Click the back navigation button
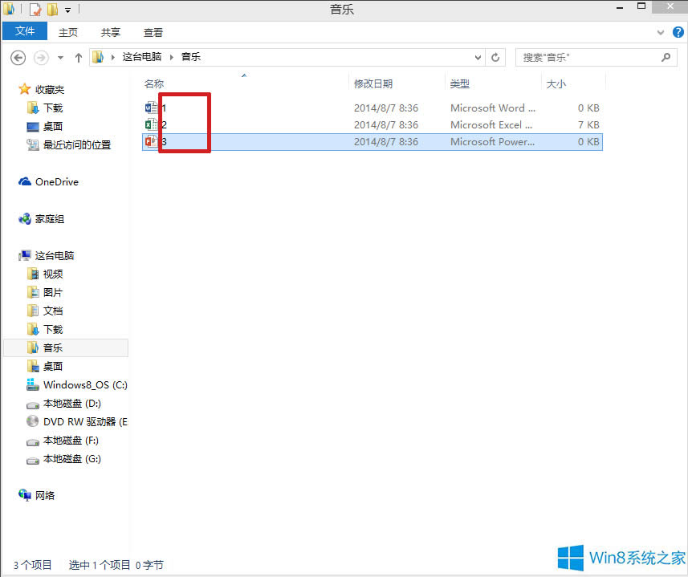Image resolution: width=688 pixels, height=577 pixels. (x=18, y=57)
